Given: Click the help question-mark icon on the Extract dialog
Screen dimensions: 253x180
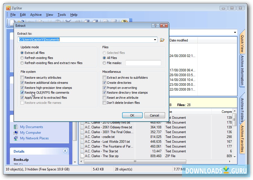Looking at the screenshot, I should click(155, 25).
